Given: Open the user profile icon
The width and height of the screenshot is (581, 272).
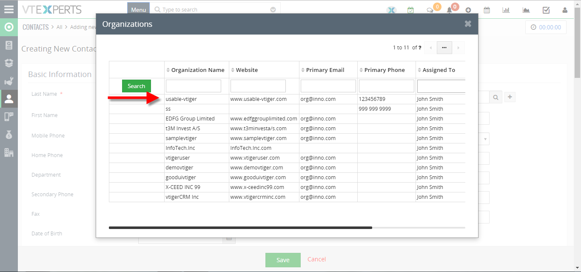Looking at the screenshot, I should [x=565, y=10].
